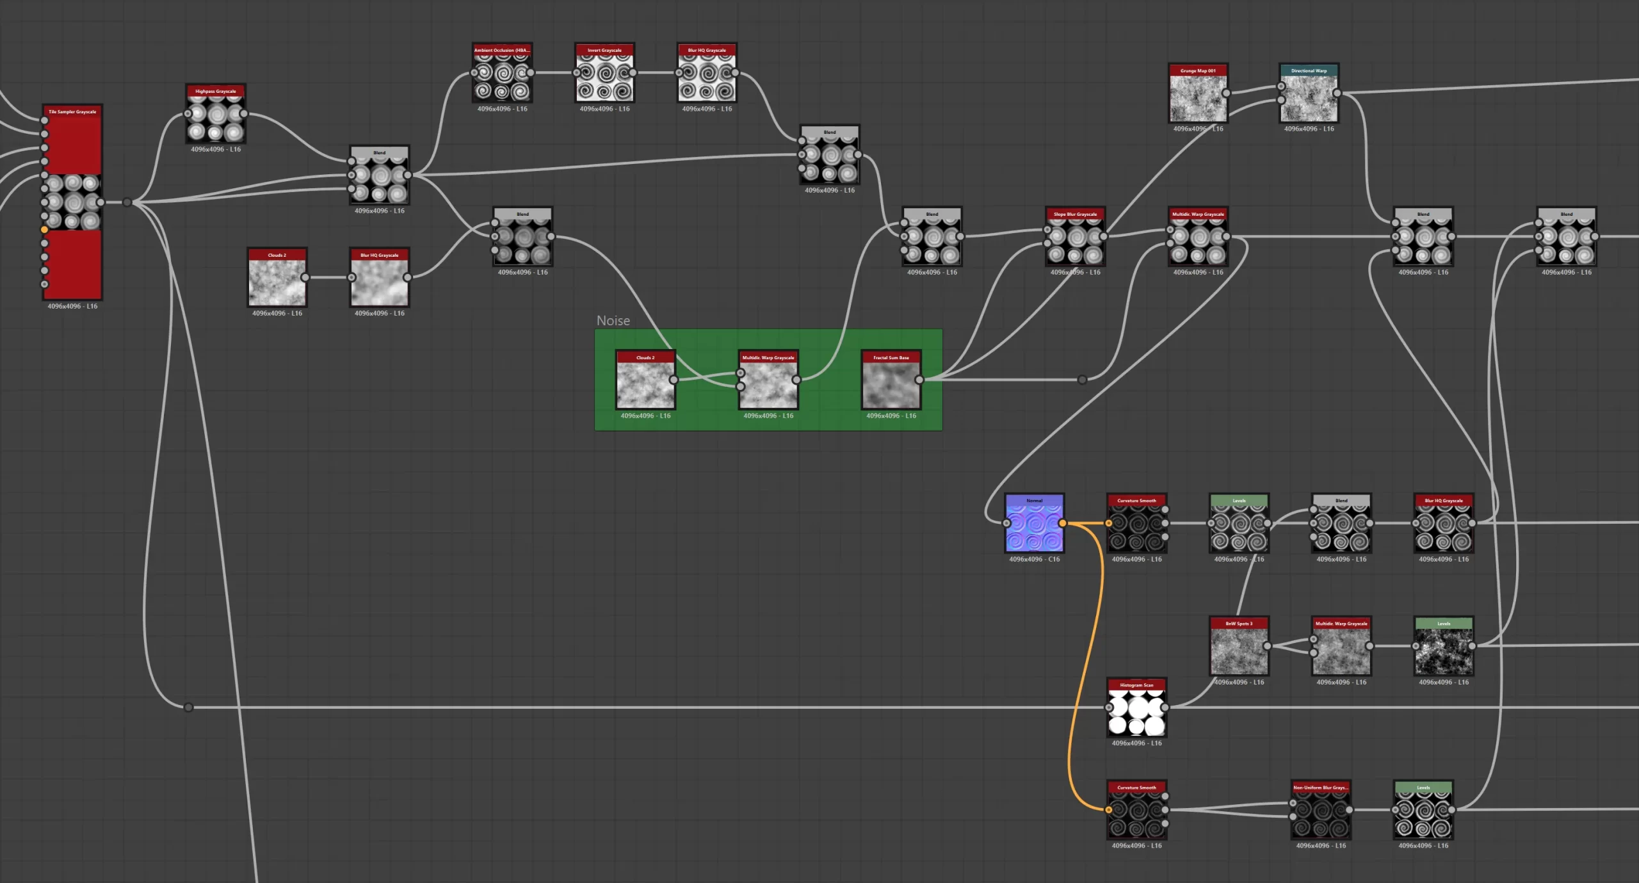Click output connector of Directional Warp node
1639x883 pixels.
coord(1337,93)
